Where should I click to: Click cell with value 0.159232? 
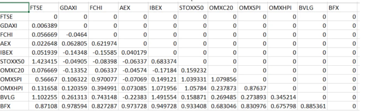click(x=193, y=70)
